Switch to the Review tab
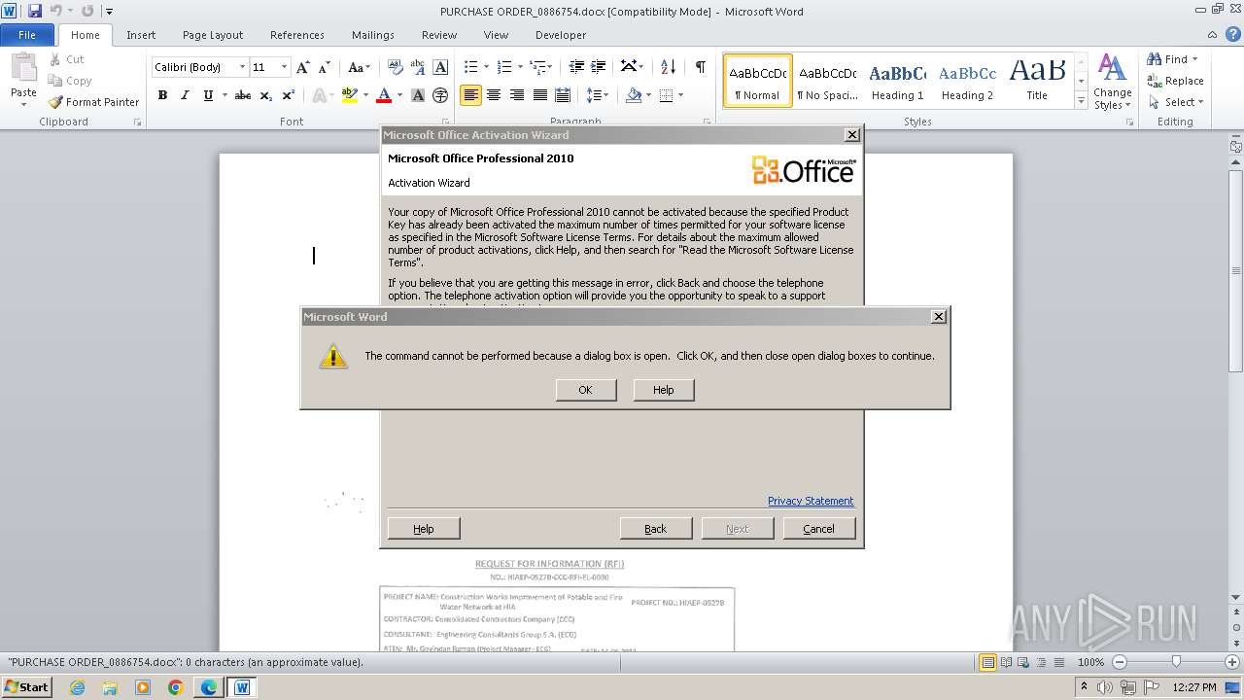The width and height of the screenshot is (1244, 700). (x=439, y=35)
